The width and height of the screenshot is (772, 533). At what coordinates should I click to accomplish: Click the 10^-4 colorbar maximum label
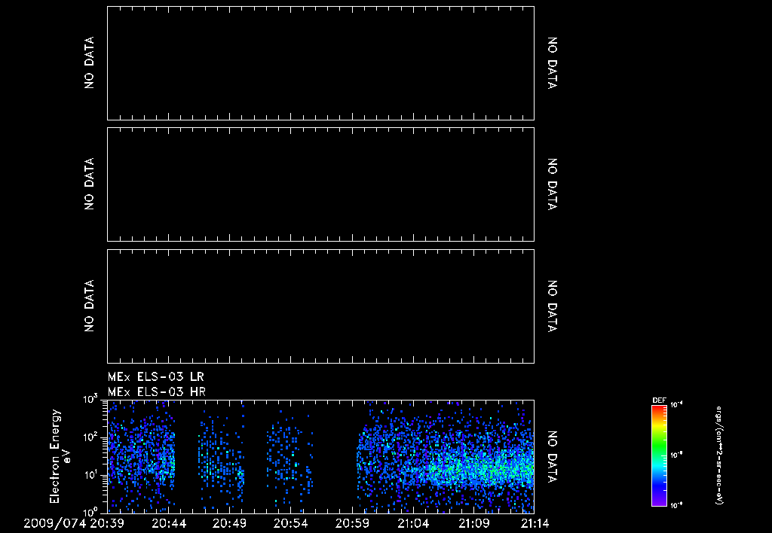pyautogui.click(x=676, y=405)
